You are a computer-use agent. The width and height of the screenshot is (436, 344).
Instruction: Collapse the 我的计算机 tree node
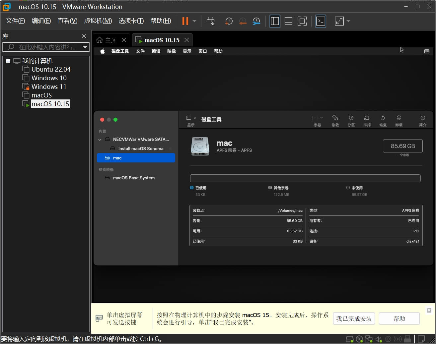tap(8, 61)
